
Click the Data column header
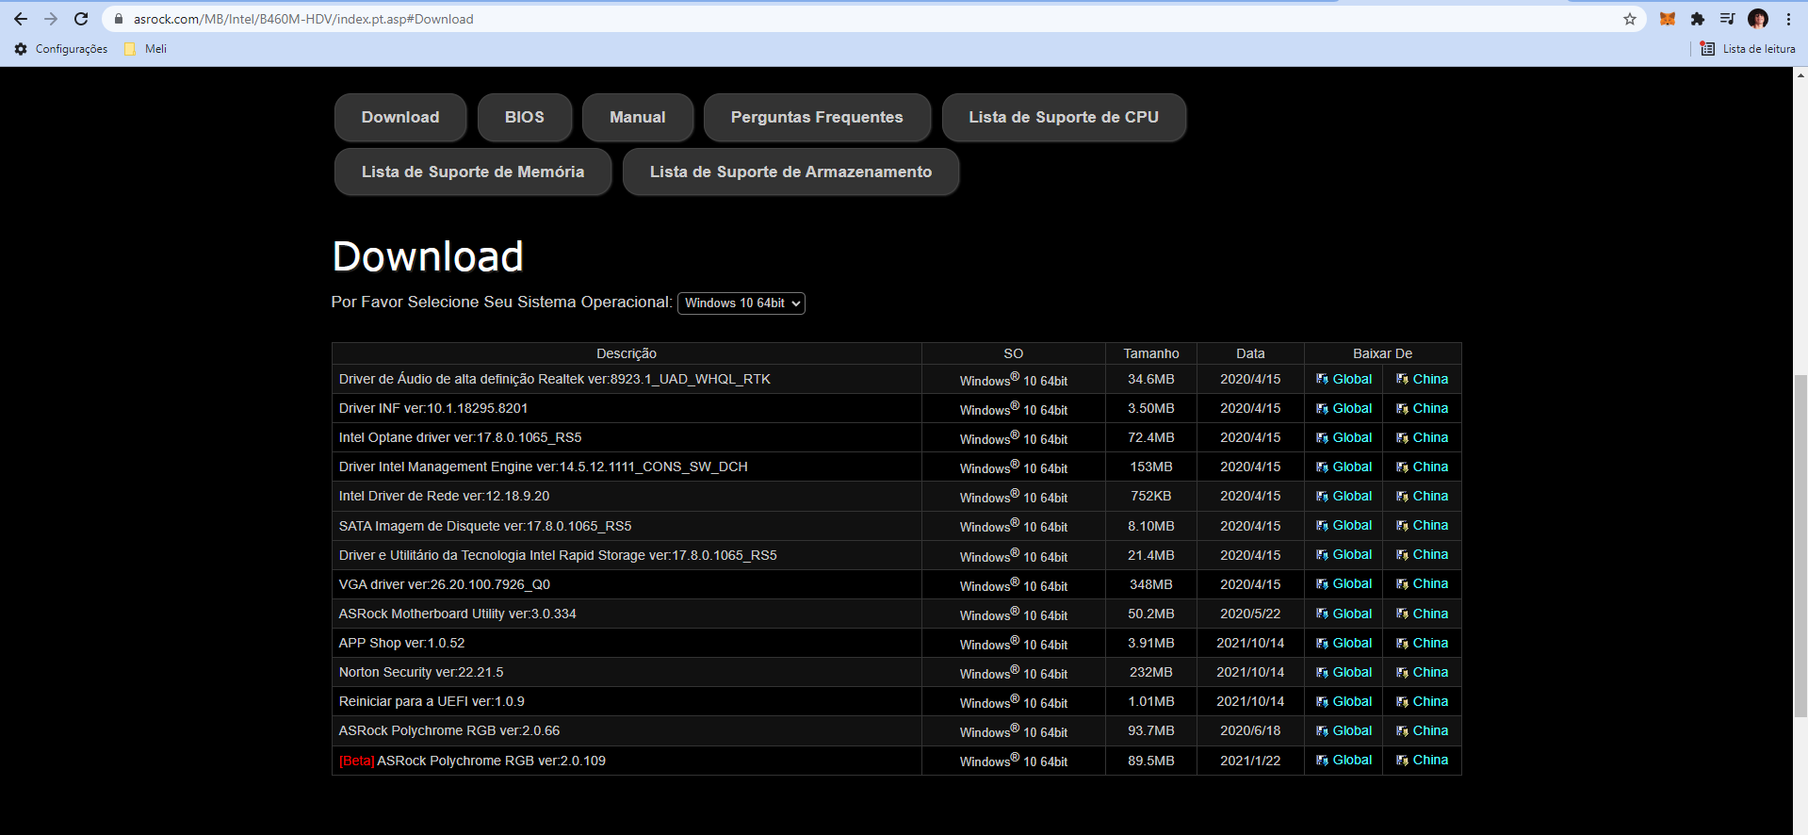[1250, 353]
